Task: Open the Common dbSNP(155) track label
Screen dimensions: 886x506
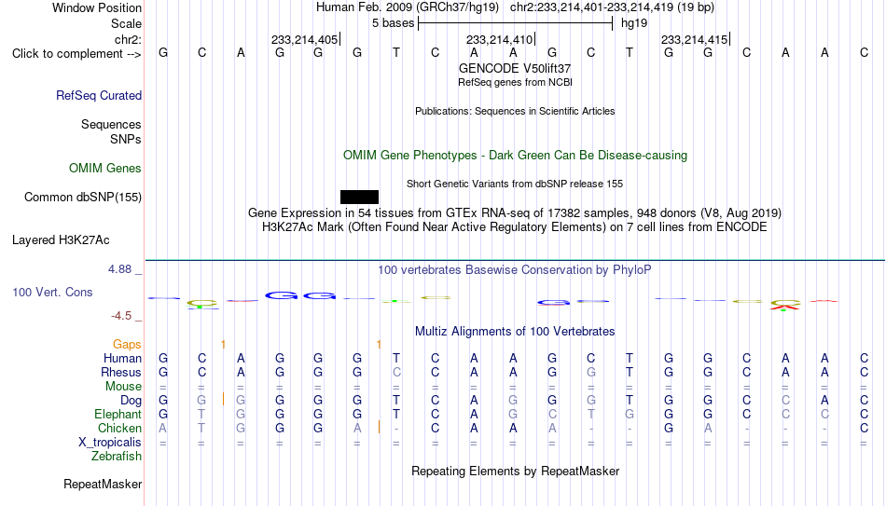Action: (83, 198)
